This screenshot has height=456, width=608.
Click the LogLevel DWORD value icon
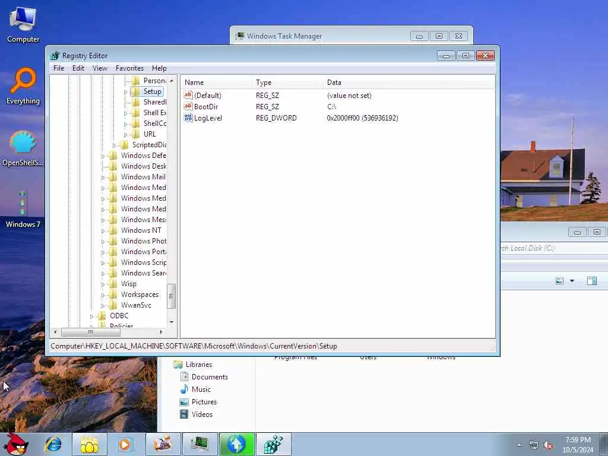pos(188,118)
